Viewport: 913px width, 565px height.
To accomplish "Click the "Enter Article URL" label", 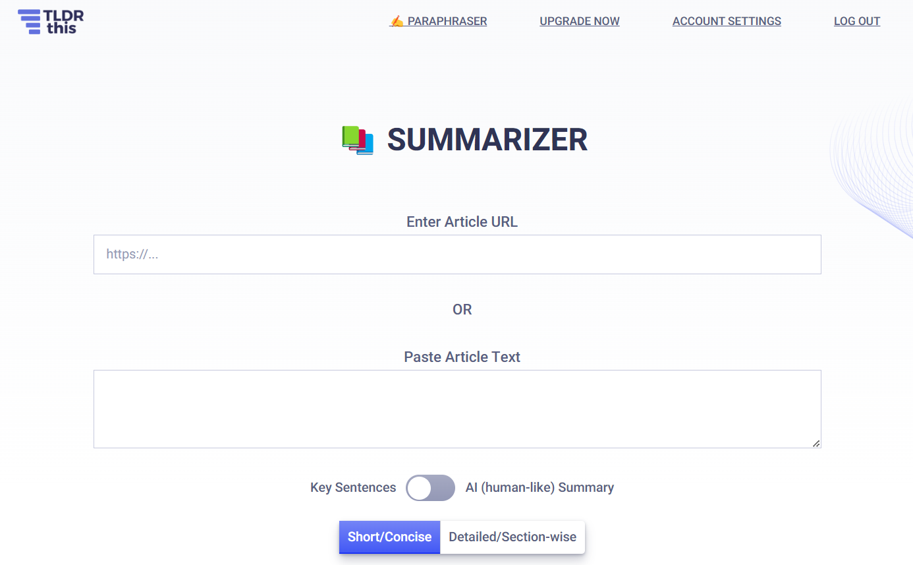I will 462,222.
